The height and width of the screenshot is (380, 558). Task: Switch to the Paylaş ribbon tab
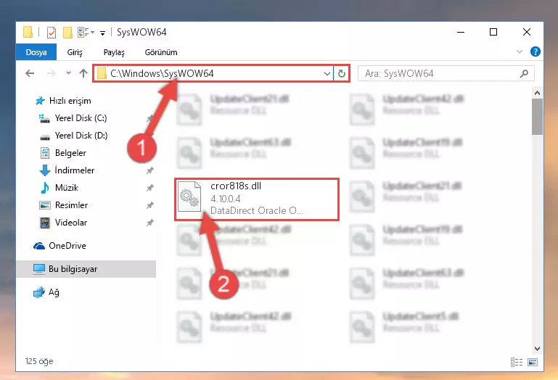coord(114,52)
